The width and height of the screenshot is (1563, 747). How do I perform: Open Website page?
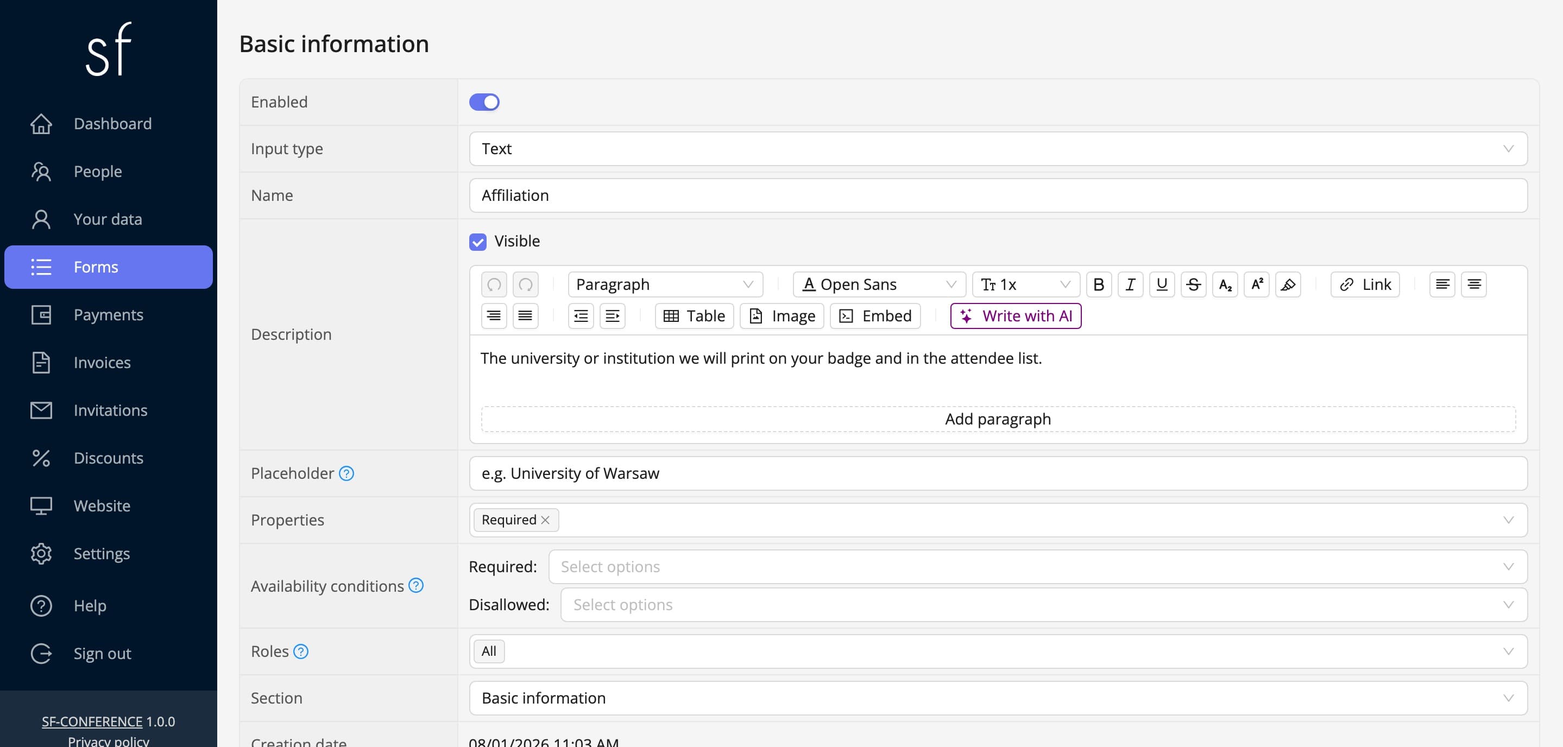(x=109, y=505)
